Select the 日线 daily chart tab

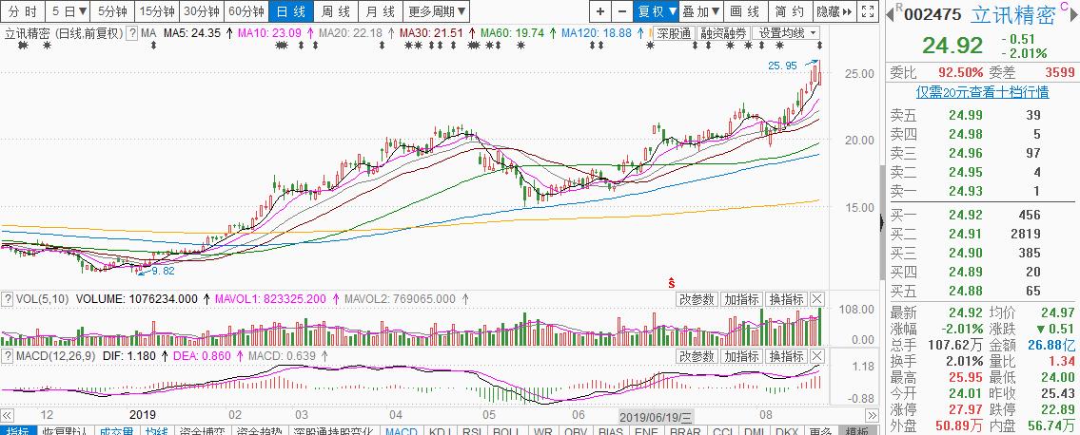[290, 11]
